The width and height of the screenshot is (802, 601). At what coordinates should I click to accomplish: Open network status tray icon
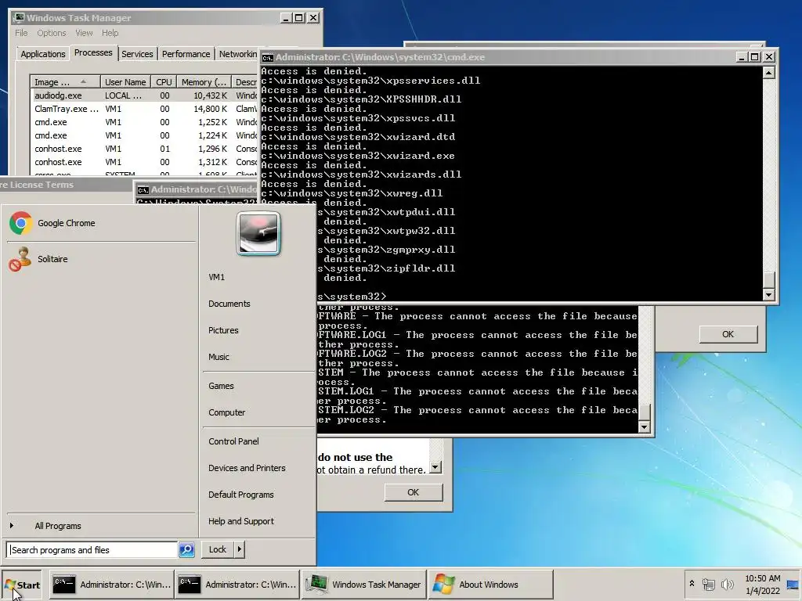(708, 584)
